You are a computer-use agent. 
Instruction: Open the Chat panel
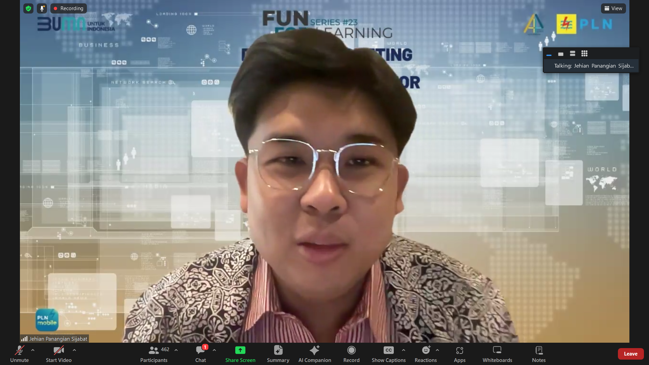coord(201,354)
